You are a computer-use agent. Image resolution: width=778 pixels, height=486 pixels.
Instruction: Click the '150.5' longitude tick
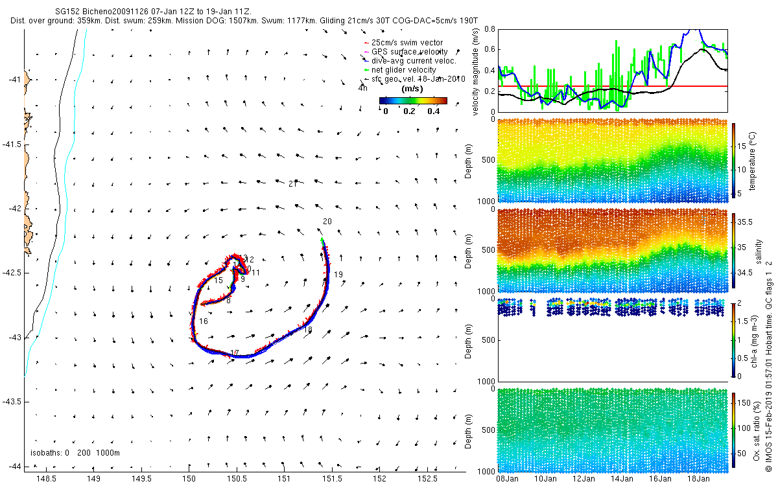[237, 479]
